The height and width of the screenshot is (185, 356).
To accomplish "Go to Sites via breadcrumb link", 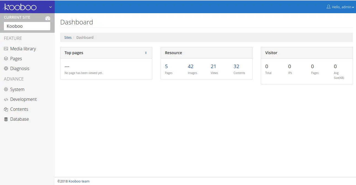I will pyautogui.click(x=68, y=37).
